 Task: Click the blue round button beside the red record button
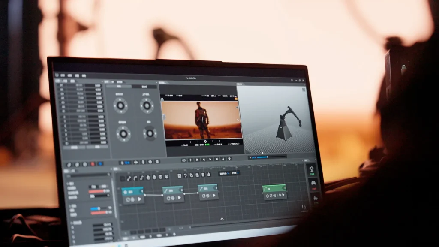[x=100, y=164]
